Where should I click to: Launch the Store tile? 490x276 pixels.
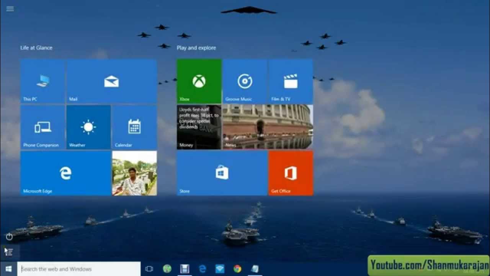point(222,173)
